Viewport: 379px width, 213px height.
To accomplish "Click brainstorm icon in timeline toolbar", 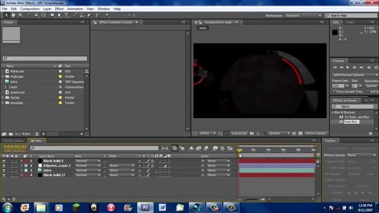I will pos(215,149).
